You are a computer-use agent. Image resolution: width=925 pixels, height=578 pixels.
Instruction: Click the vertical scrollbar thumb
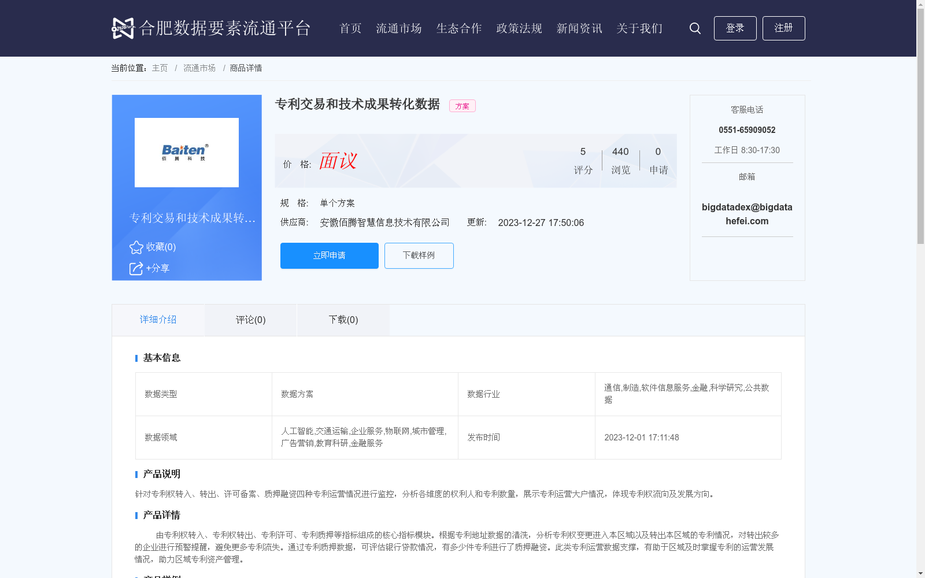coord(920,127)
